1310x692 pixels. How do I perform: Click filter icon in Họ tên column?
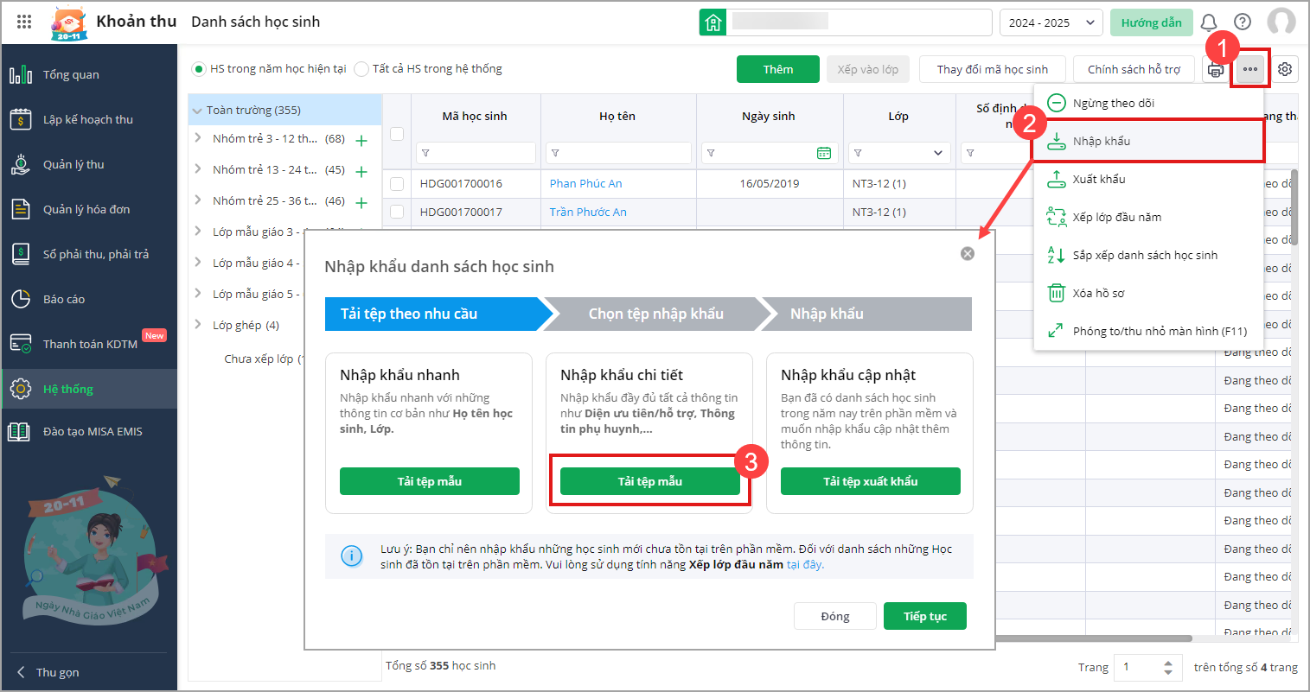[555, 153]
